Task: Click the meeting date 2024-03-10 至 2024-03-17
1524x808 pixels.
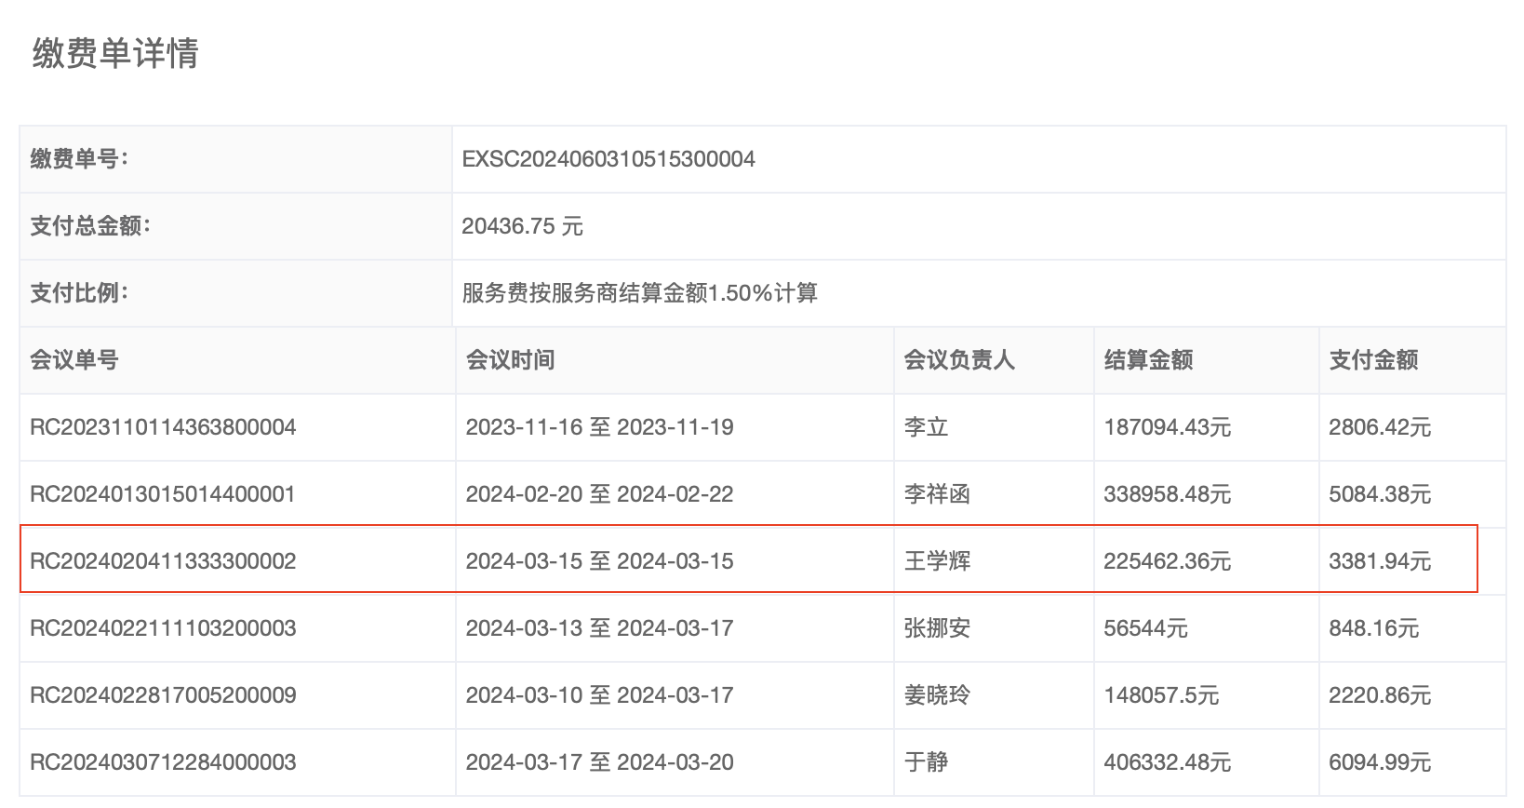Action: click(x=599, y=695)
